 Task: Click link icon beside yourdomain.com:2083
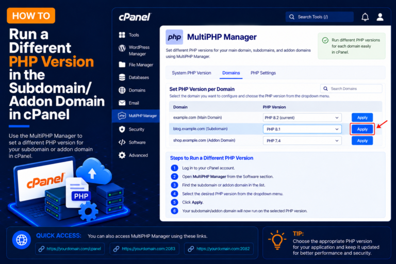click(x=116, y=249)
